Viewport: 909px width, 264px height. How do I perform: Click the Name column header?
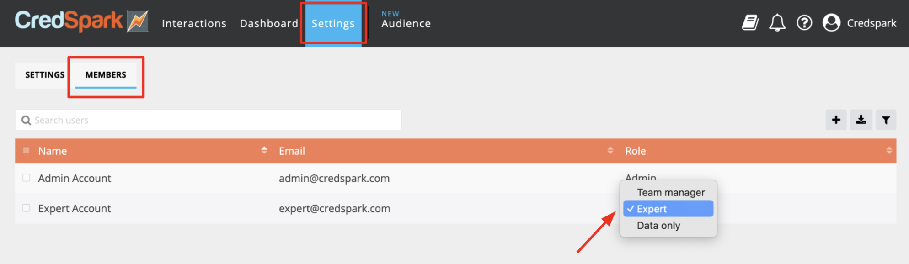[53, 151]
